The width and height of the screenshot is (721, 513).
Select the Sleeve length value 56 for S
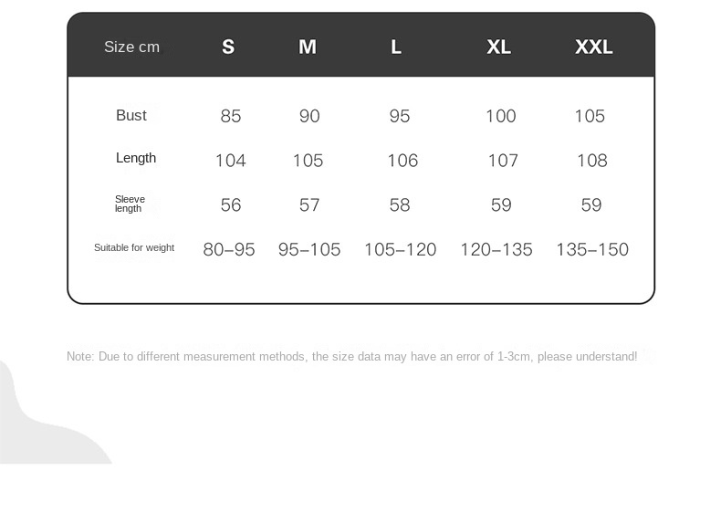point(231,205)
